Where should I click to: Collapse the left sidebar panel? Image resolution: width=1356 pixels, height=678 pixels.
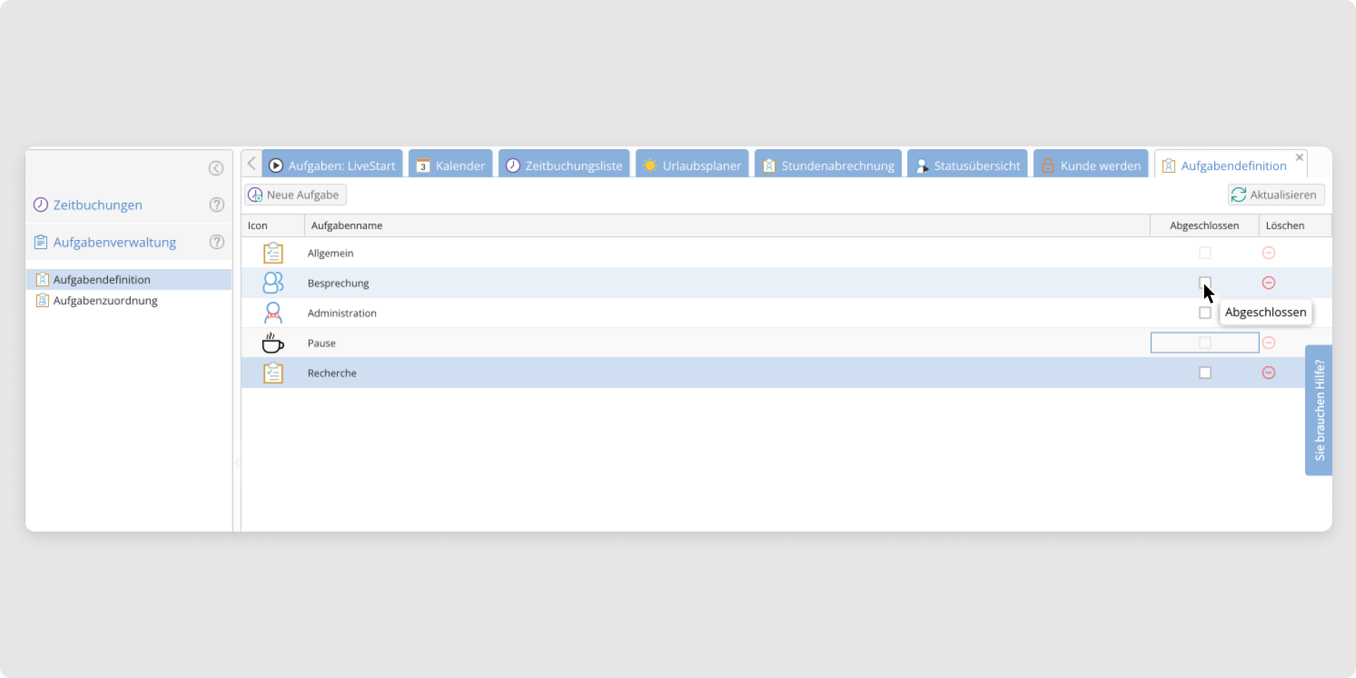(x=216, y=168)
